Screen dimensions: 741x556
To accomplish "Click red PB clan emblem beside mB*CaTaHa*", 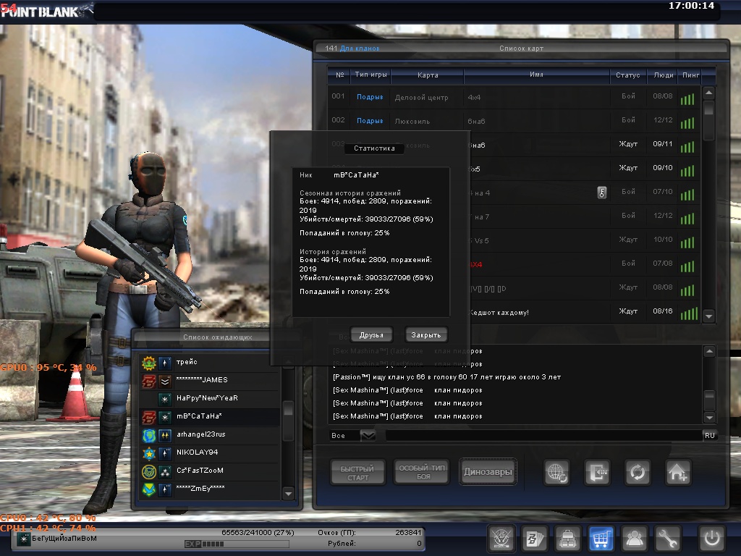I will pyautogui.click(x=149, y=417).
